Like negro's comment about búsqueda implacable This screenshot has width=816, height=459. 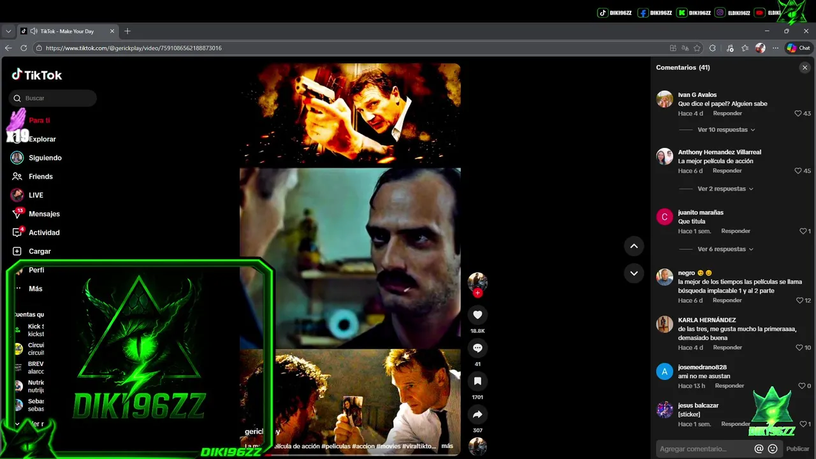click(799, 300)
